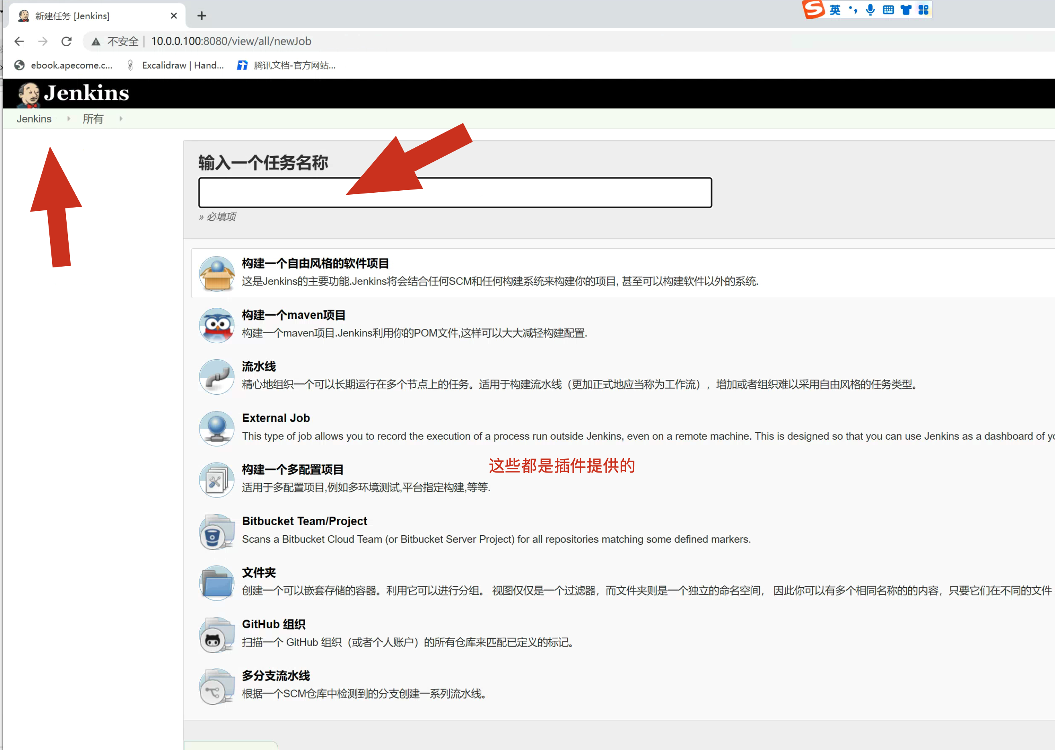Select the External Job monitor icon
Viewport: 1055px width, 750px height.
coord(216,428)
